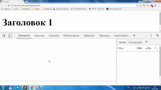The image size is (161, 90).
Task: Click the styles Filter input field
Action: coord(126,48)
